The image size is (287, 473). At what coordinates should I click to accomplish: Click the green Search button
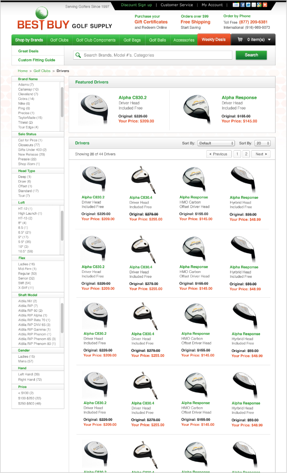coord(251,55)
